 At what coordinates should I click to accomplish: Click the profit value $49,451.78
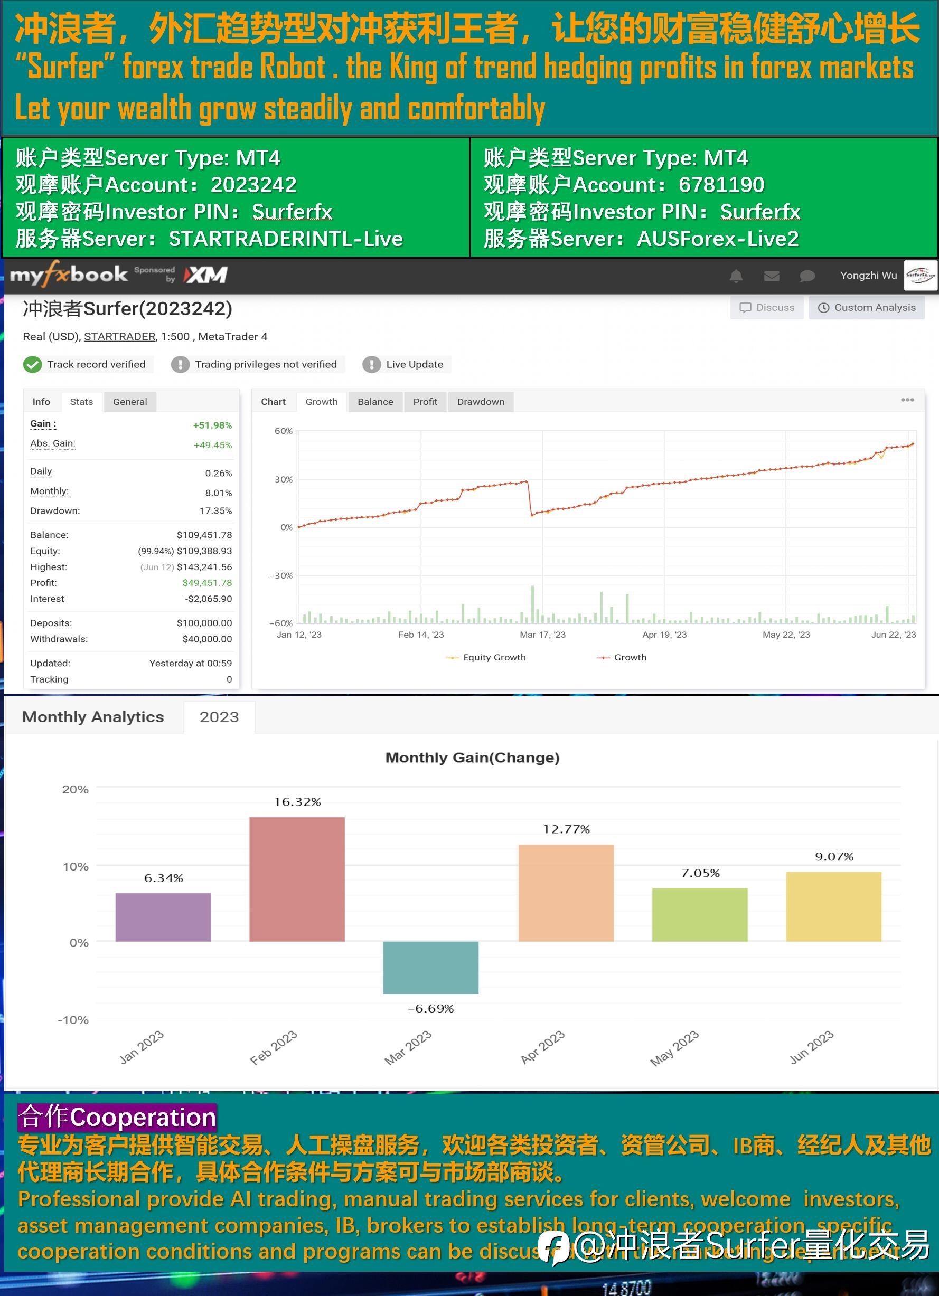pyautogui.click(x=208, y=583)
